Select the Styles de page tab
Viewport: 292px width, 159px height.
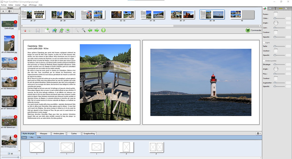point(28,133)
